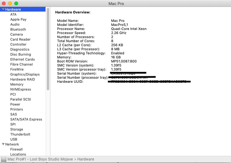Click the '16 GB' memory value
This screenshot has width=231, height=163.
pos(116,57)
